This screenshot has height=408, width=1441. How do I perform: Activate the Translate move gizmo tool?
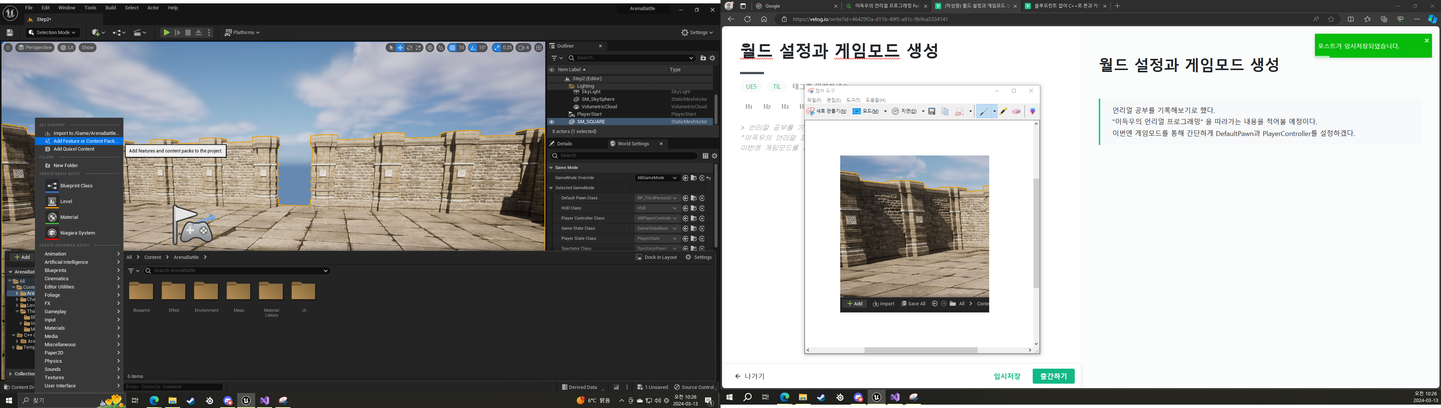click(x=400, y=48)
